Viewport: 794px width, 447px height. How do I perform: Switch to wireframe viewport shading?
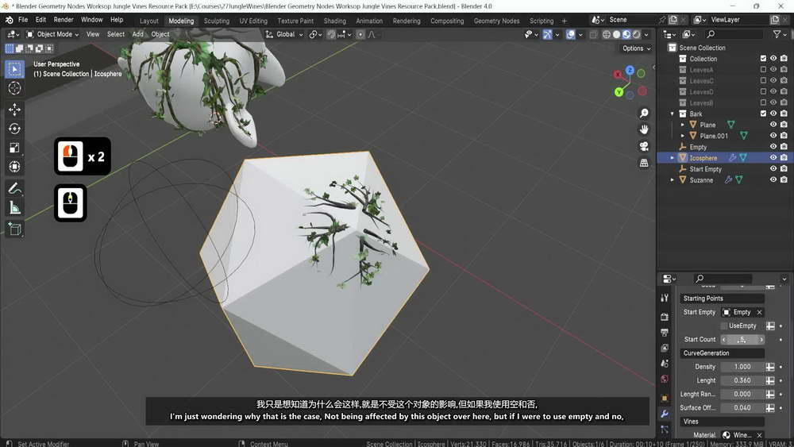[x=606, y=34]
